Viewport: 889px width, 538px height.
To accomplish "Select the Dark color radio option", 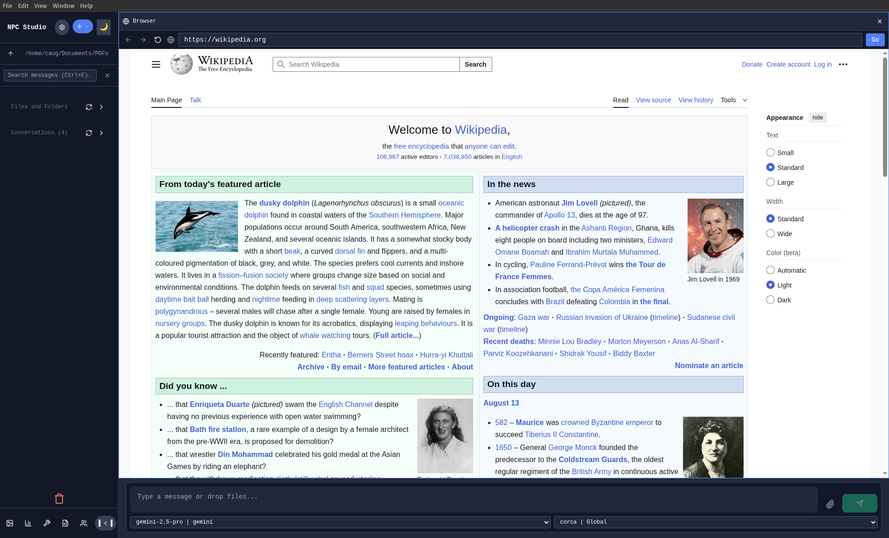I will [770, 300].
